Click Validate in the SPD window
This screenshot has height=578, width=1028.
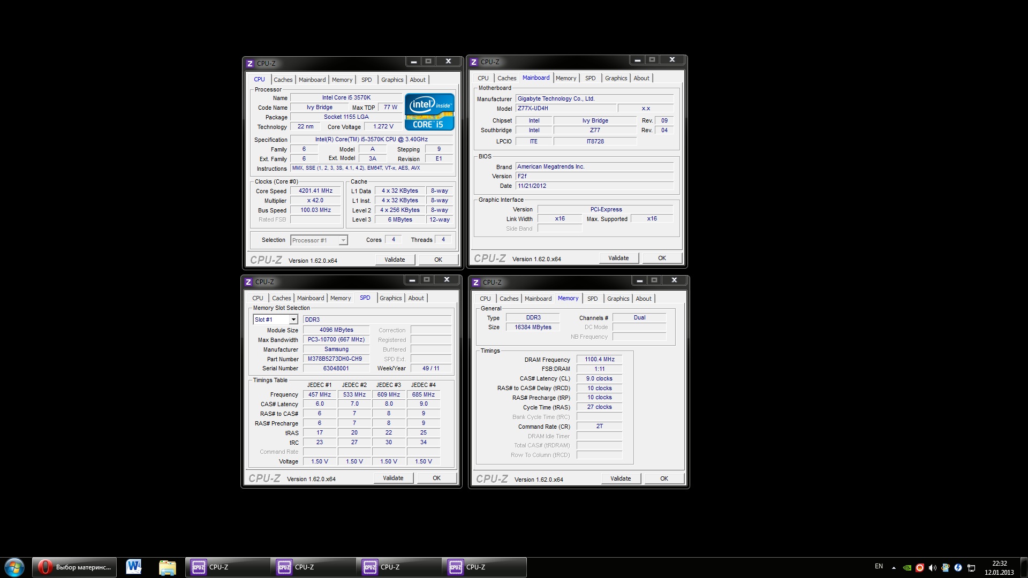393,478
